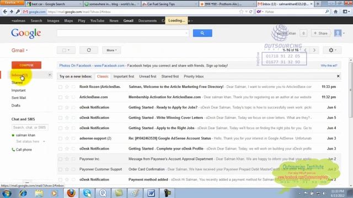This screenshot has width=353, height=198.
Task: Click the Share button
Action: [x=320, y=33]
